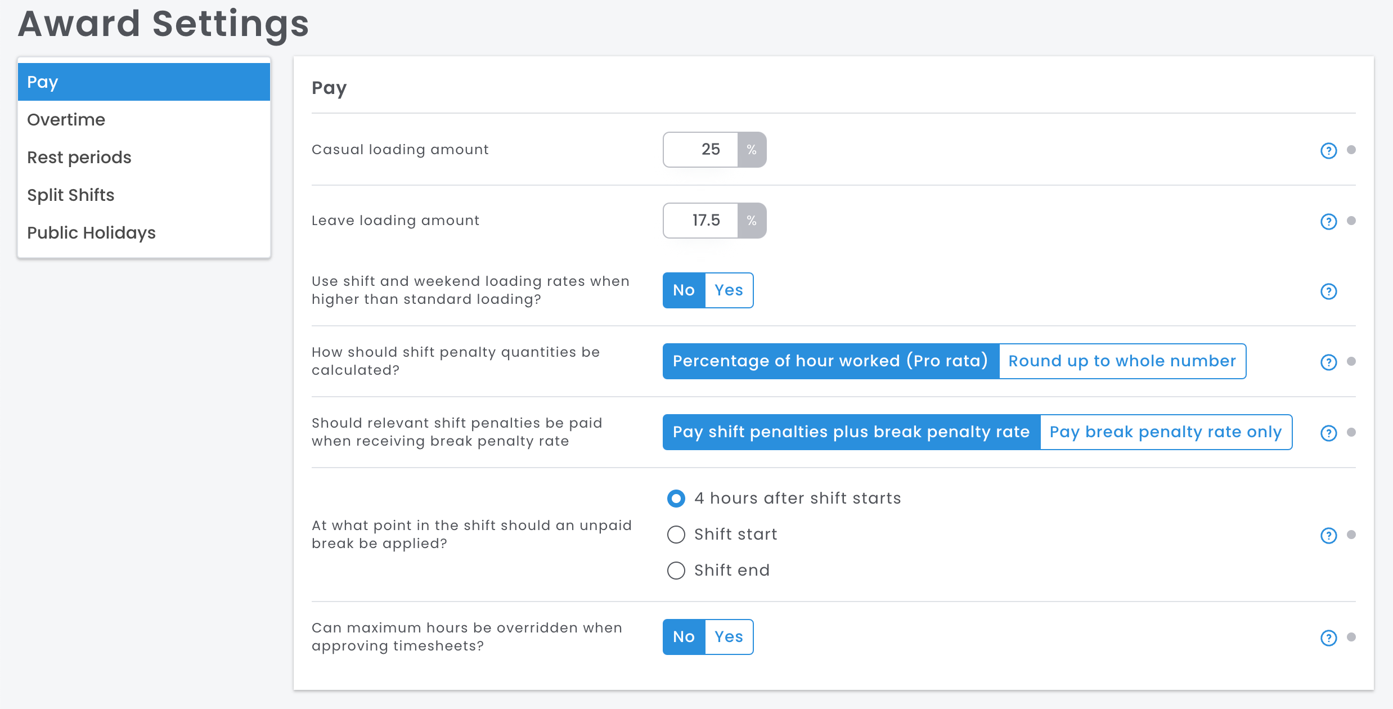Viewport: 1393px width, 709px height.
Task: Select the 'Shift start' radio option
Action: 676,535
